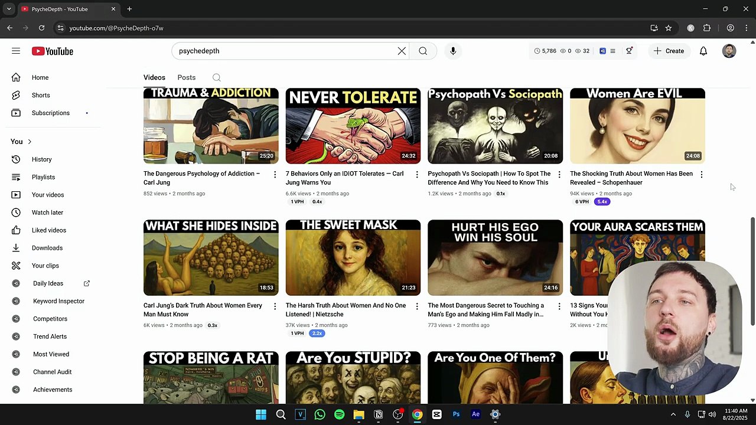The image size is (756, 425).
Task: Open a new browser tab
Action: coord(129,9)
